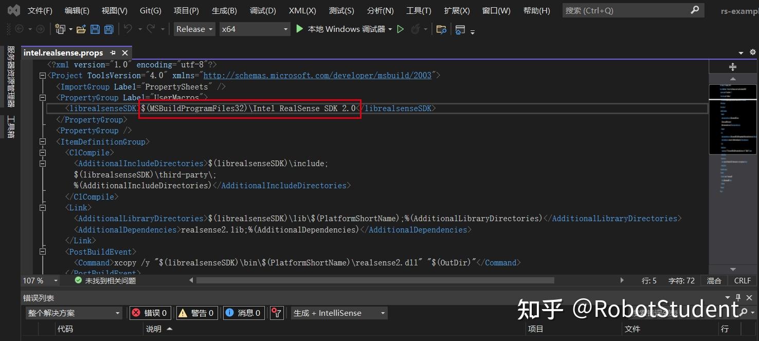
Task: Click the filter icon in the Error List
Action: [x=277, y=313]
